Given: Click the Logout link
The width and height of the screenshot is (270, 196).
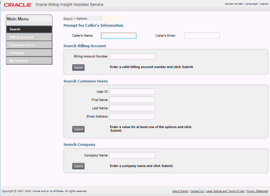Looking at the screenshot, I should pos(264,4).
